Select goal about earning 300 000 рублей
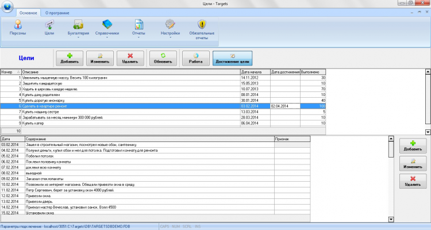This screenshot has width=431, height=230. (163, 117)
